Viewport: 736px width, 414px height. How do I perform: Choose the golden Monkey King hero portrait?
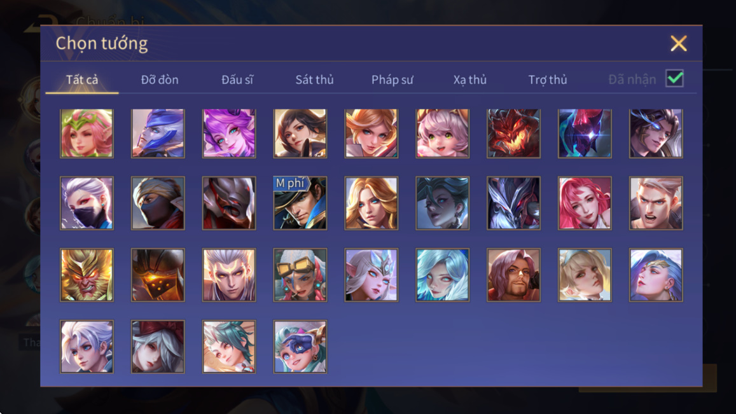87,275
